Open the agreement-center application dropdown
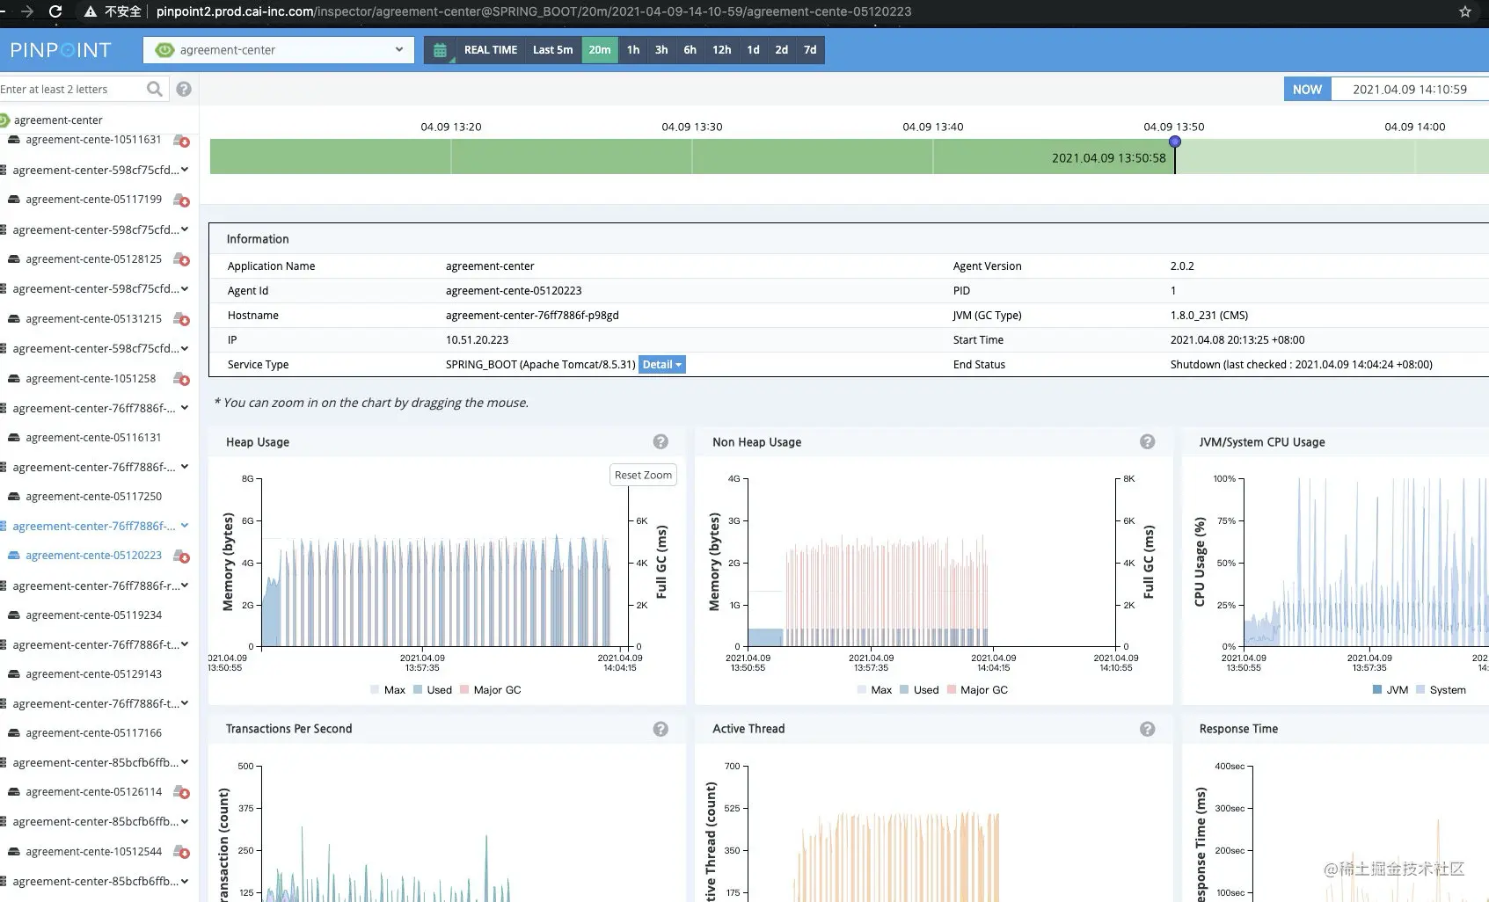Viewport: 1489px width, 902px height. (279, 50)
